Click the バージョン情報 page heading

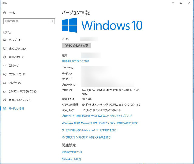tap(76, 13)
